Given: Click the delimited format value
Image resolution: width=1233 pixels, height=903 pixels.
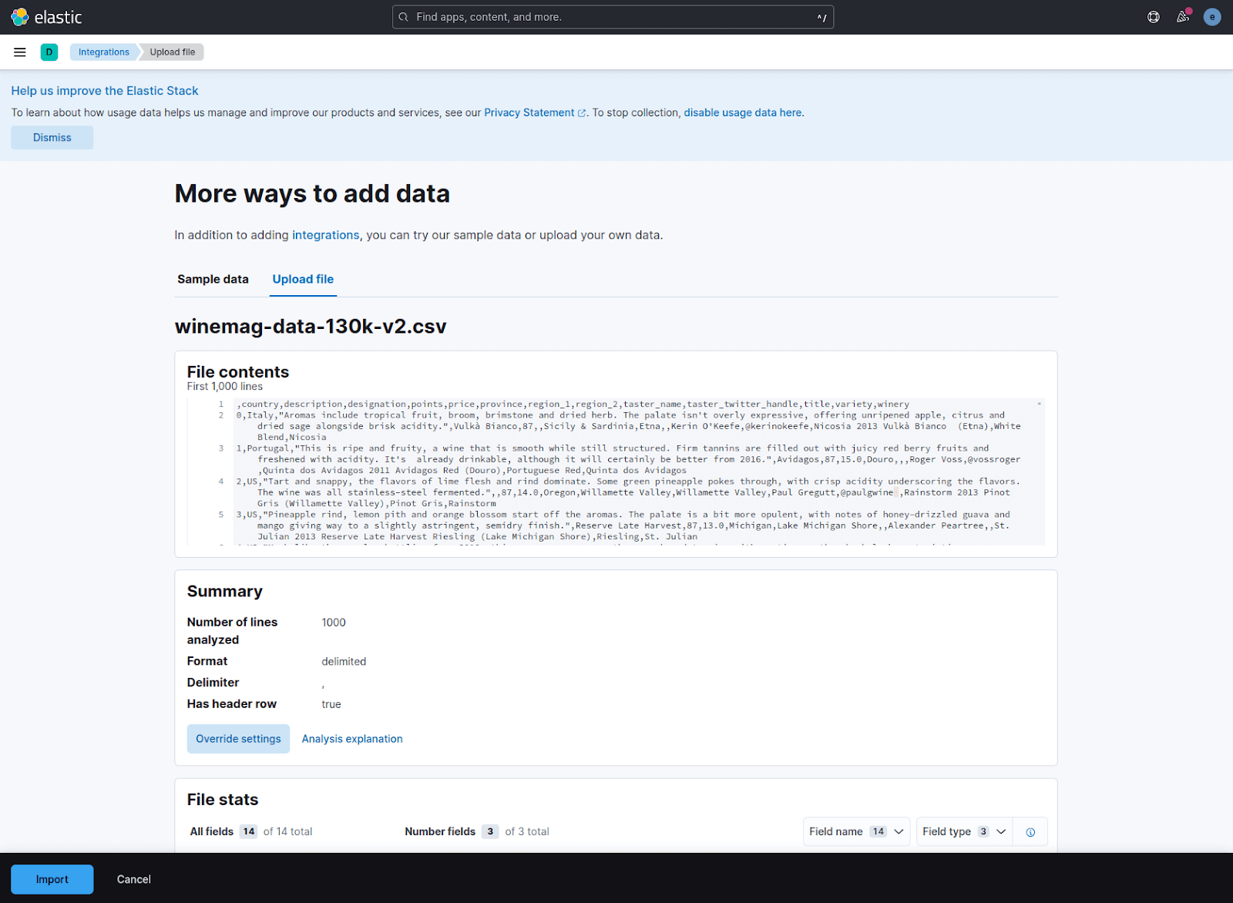Looking at the screenshot, I should 344,662.
